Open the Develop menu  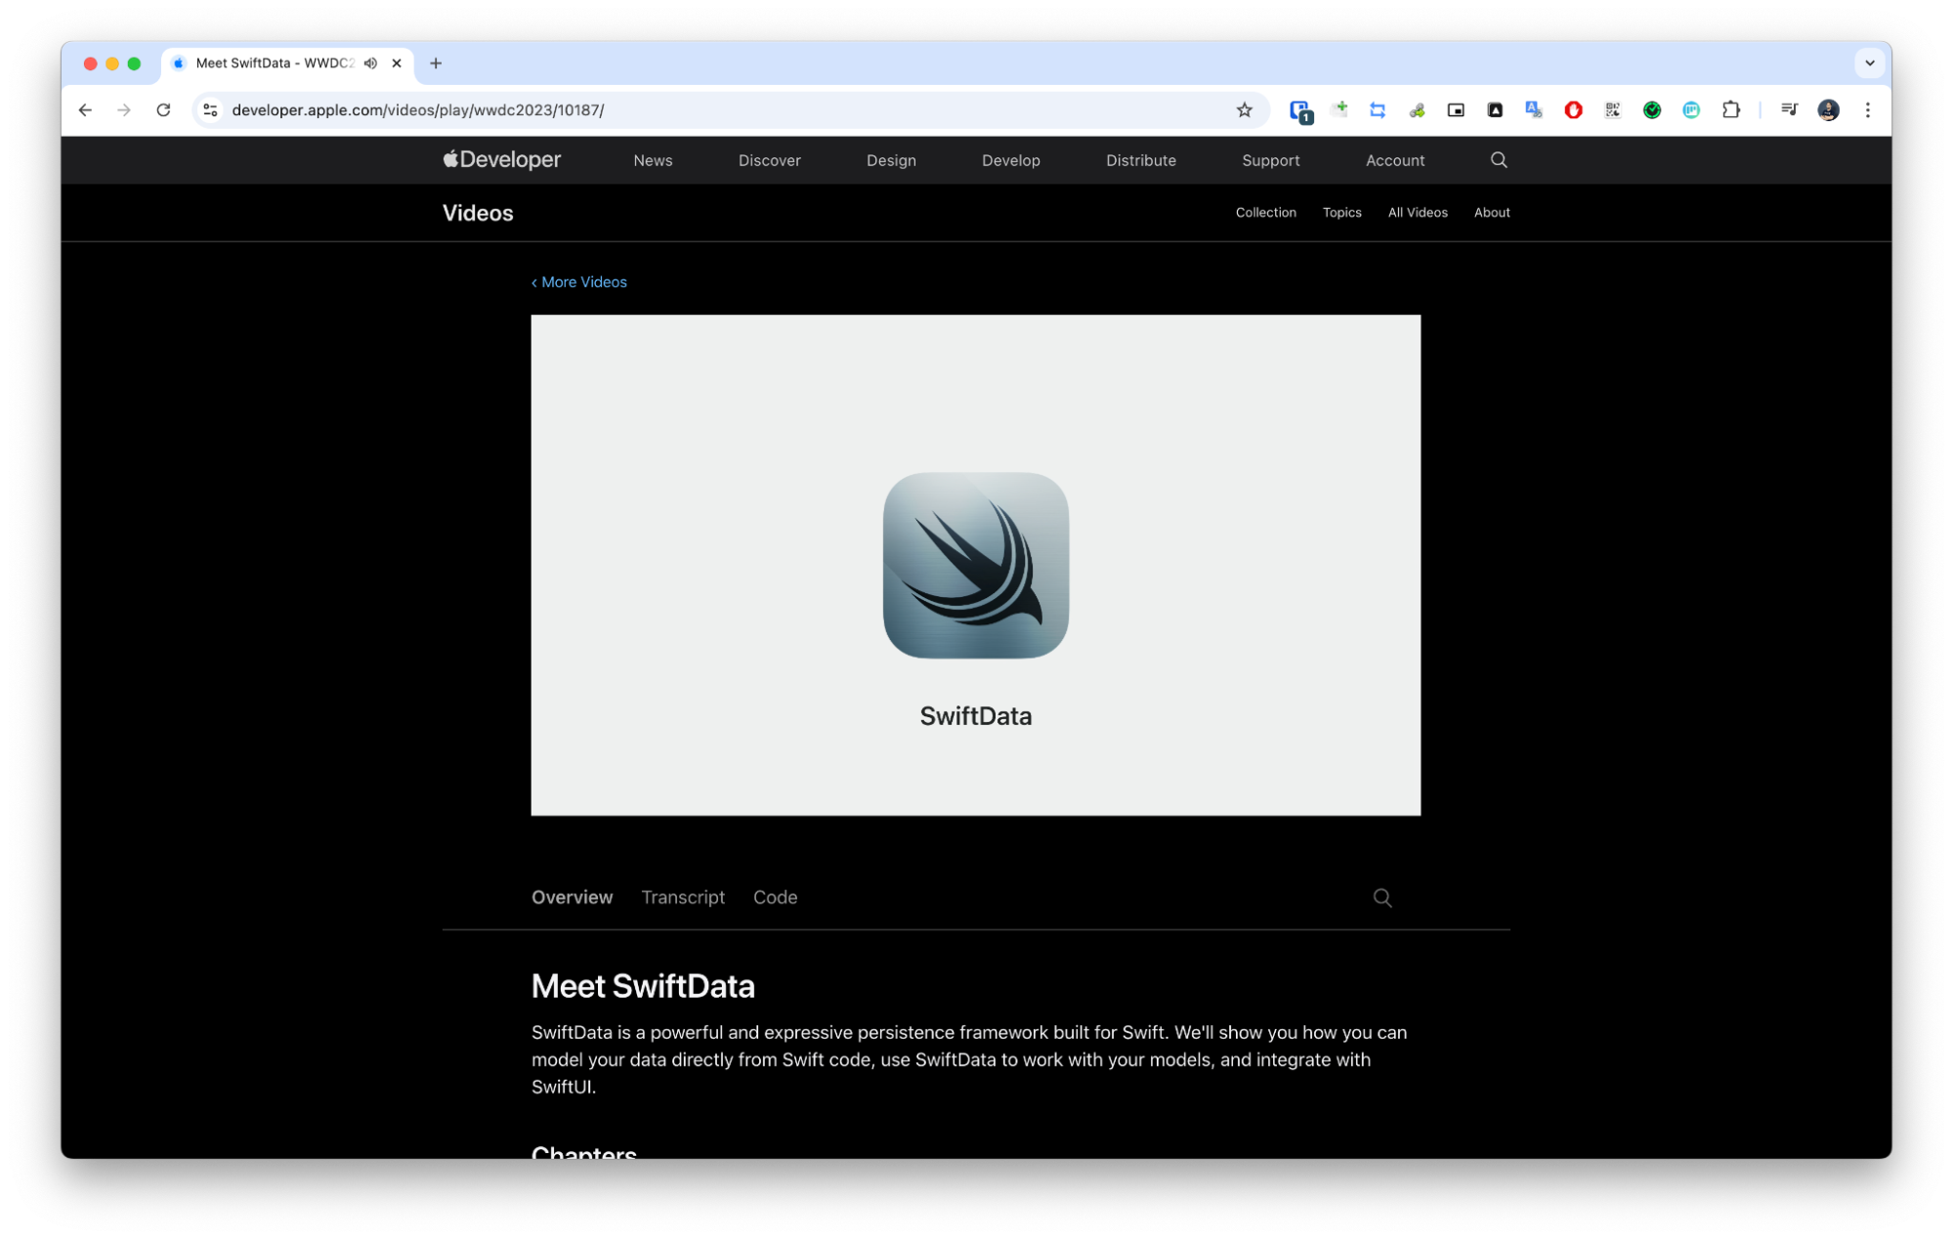tap(1011, 161)
